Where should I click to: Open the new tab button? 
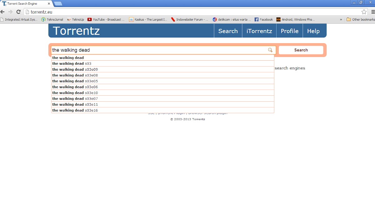point(58,4)
